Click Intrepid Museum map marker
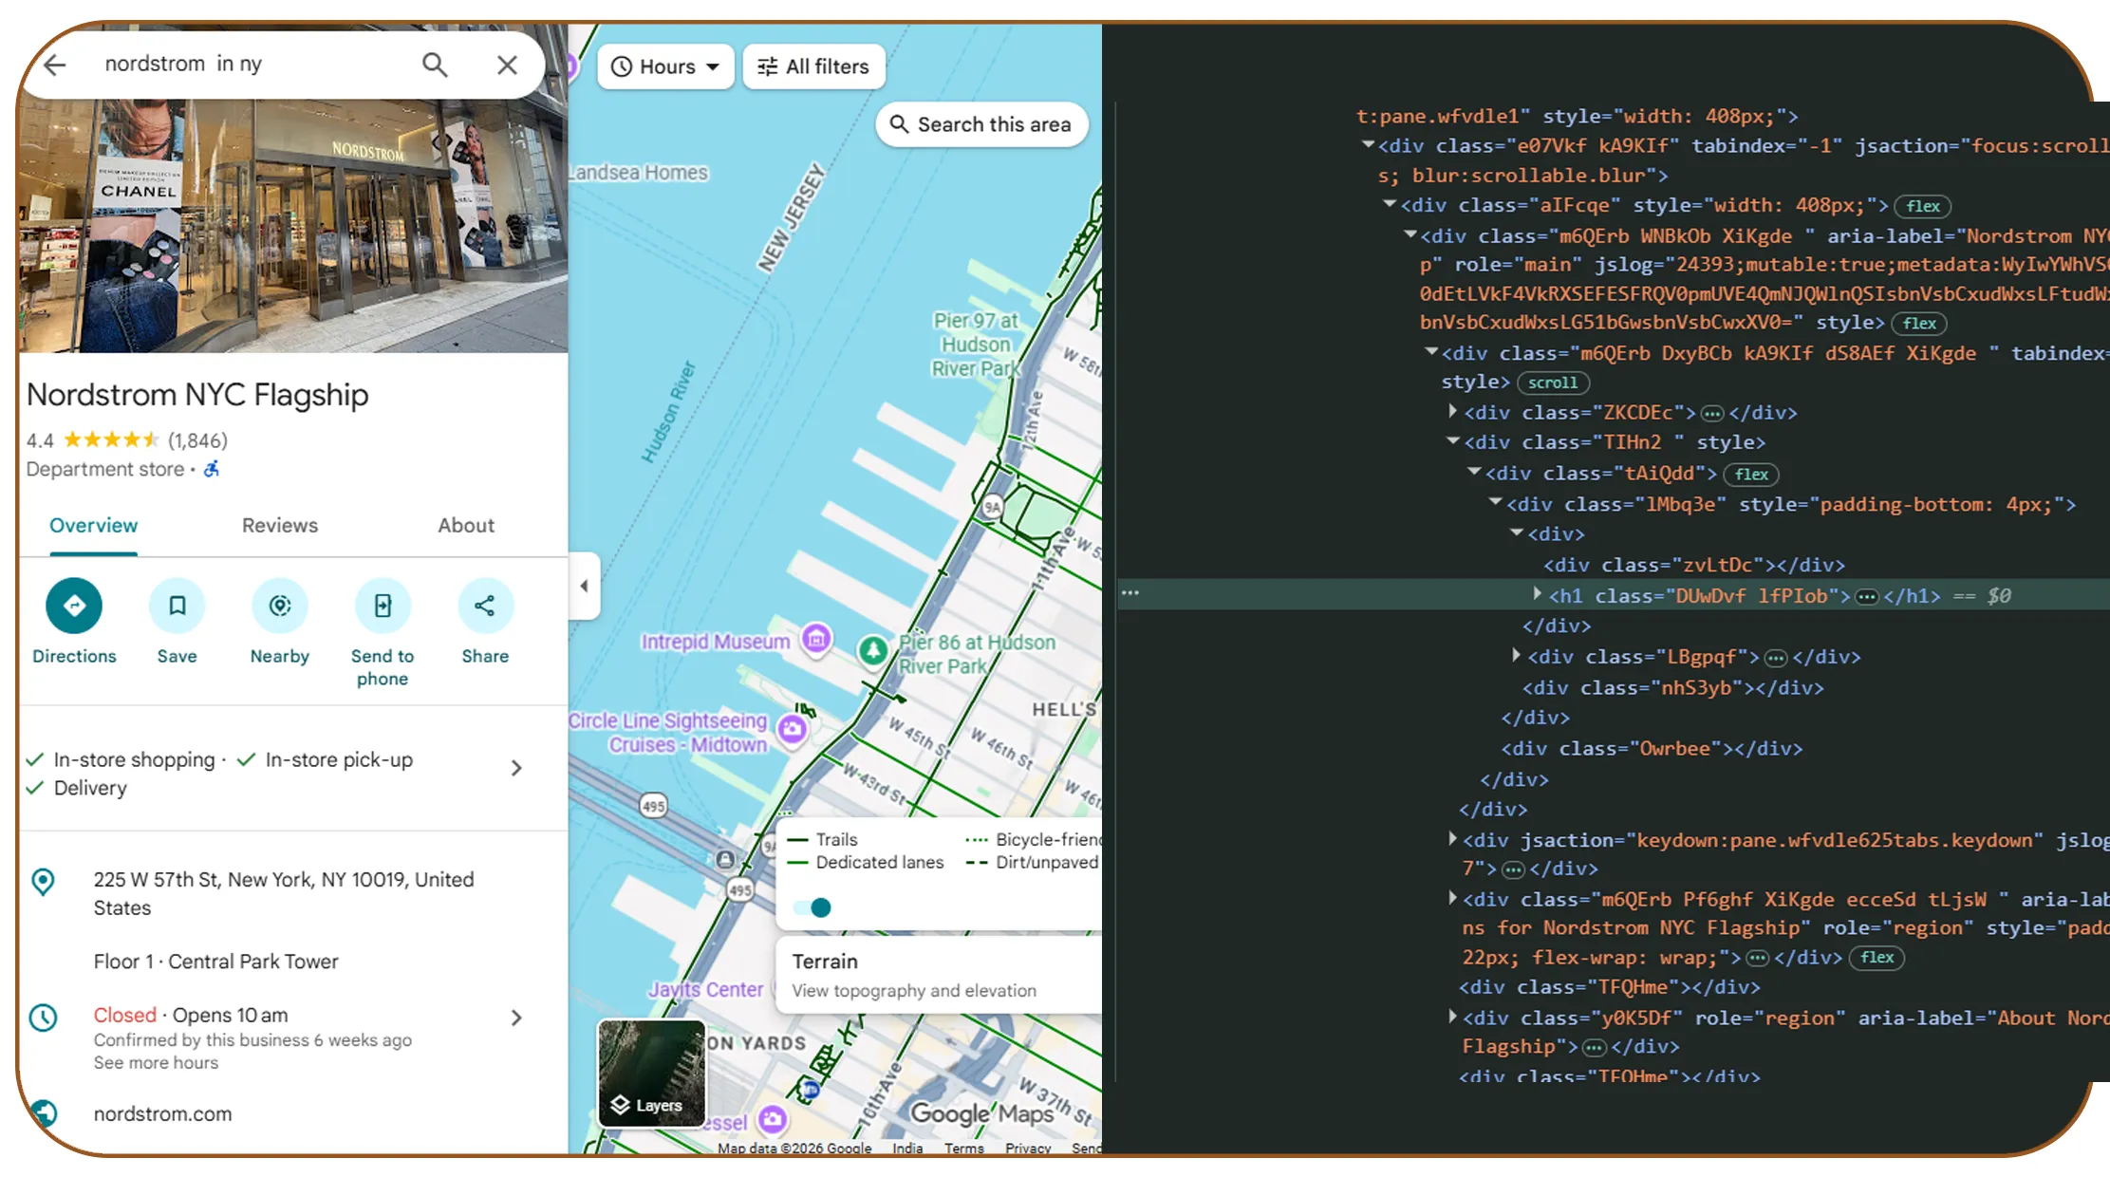This screenshot has height=1177, width=2110. [815, 639]
